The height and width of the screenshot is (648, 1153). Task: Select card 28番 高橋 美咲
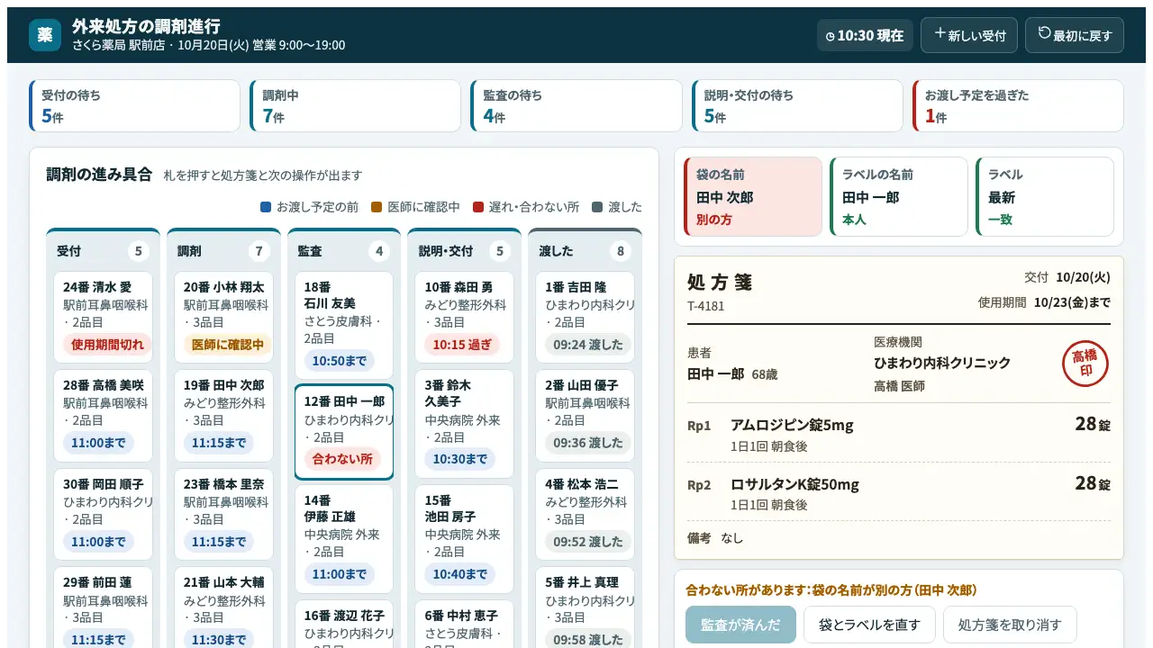(103, 415)
